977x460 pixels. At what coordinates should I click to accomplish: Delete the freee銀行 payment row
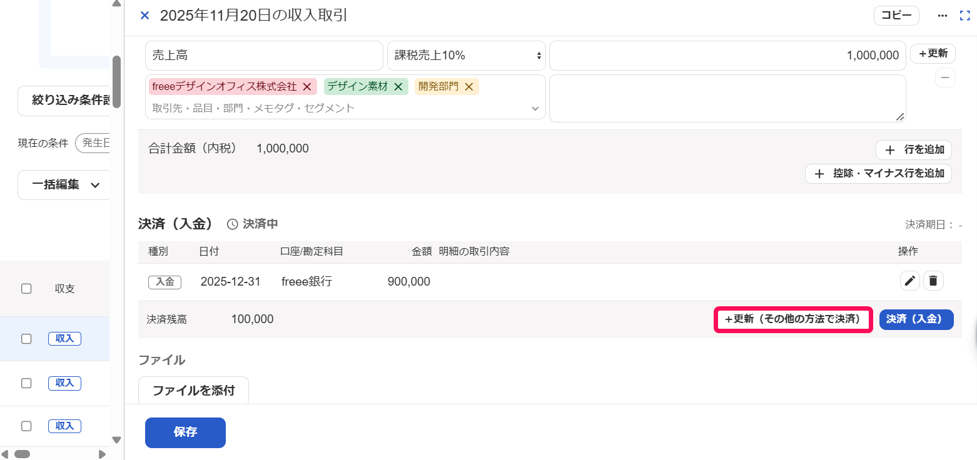click(933, 281)
